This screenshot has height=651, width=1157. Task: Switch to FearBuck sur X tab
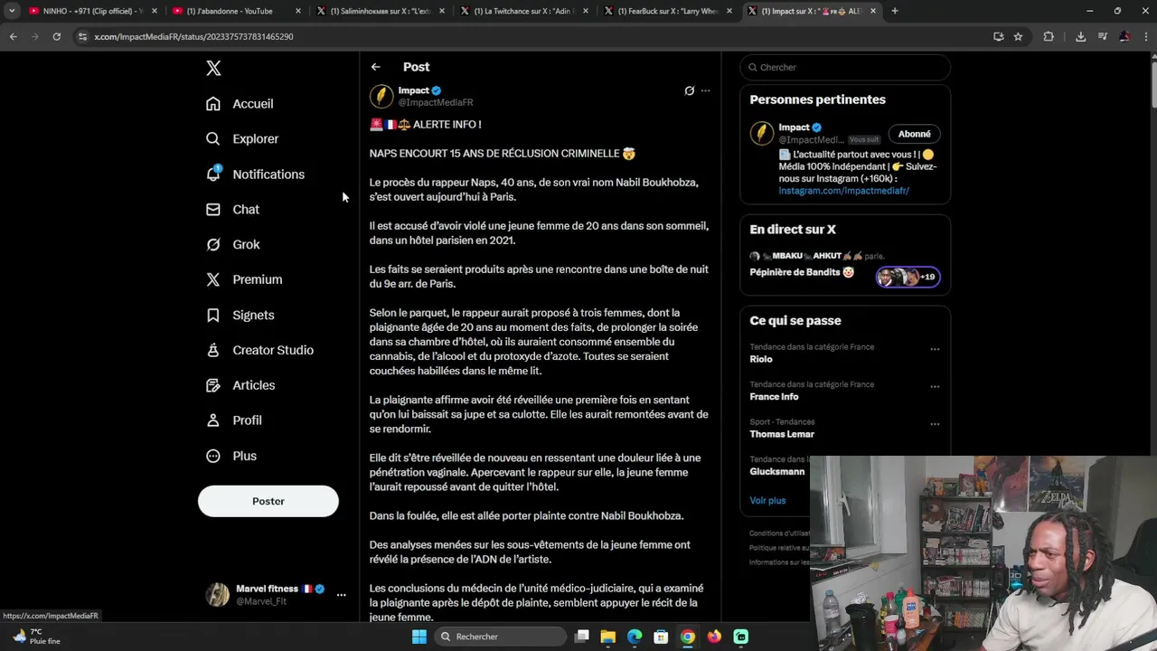tap(669, 11)
